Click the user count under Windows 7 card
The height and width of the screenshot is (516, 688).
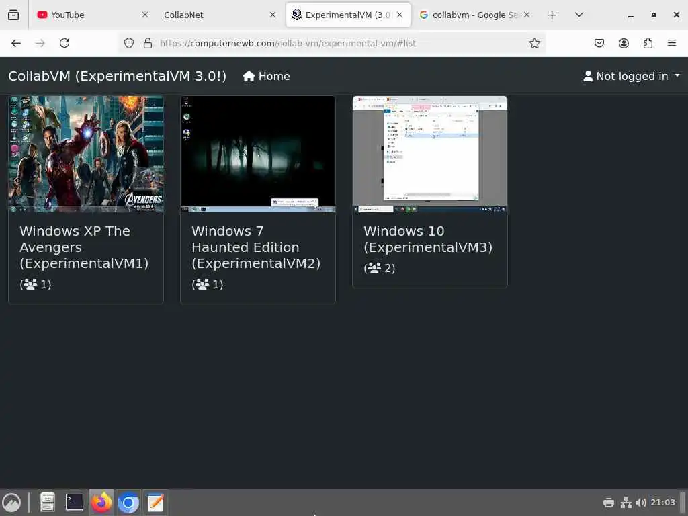(x=208, y=284)
